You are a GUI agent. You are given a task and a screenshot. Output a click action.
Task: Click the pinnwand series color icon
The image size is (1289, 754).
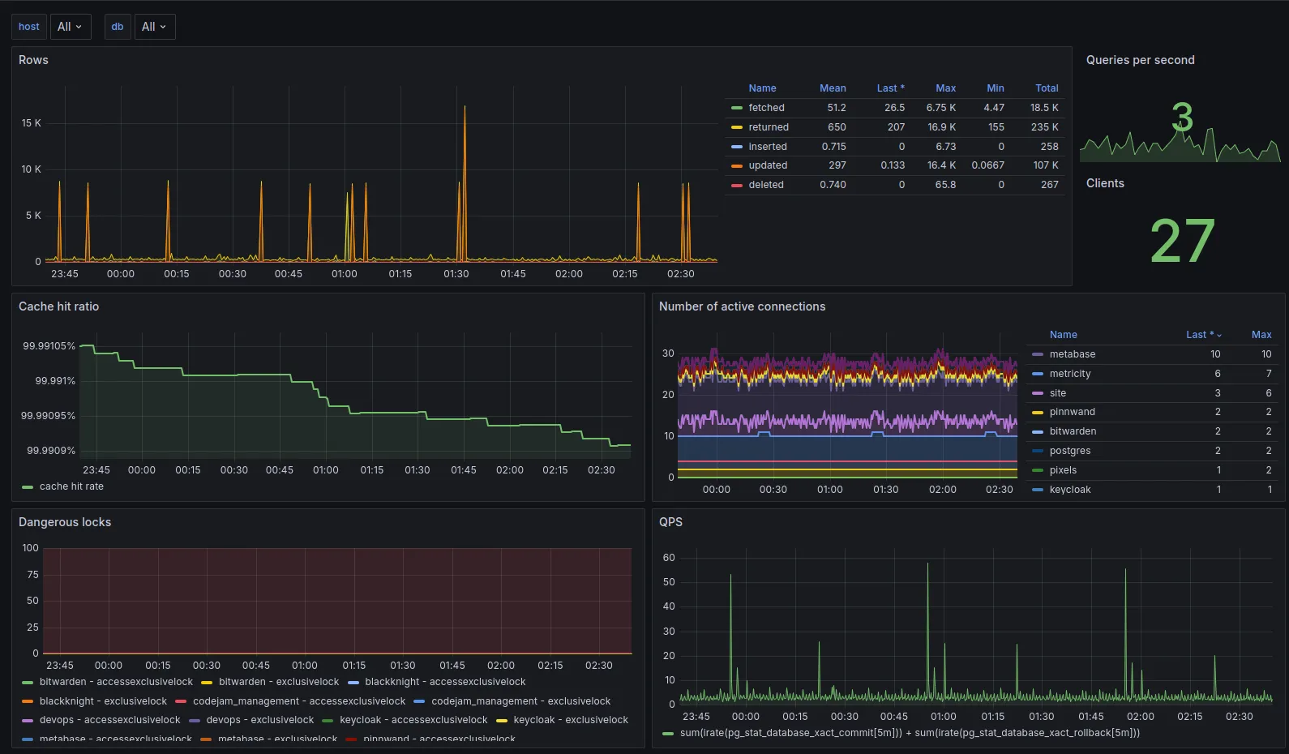pyautogui.click(x=1037, y=412)
